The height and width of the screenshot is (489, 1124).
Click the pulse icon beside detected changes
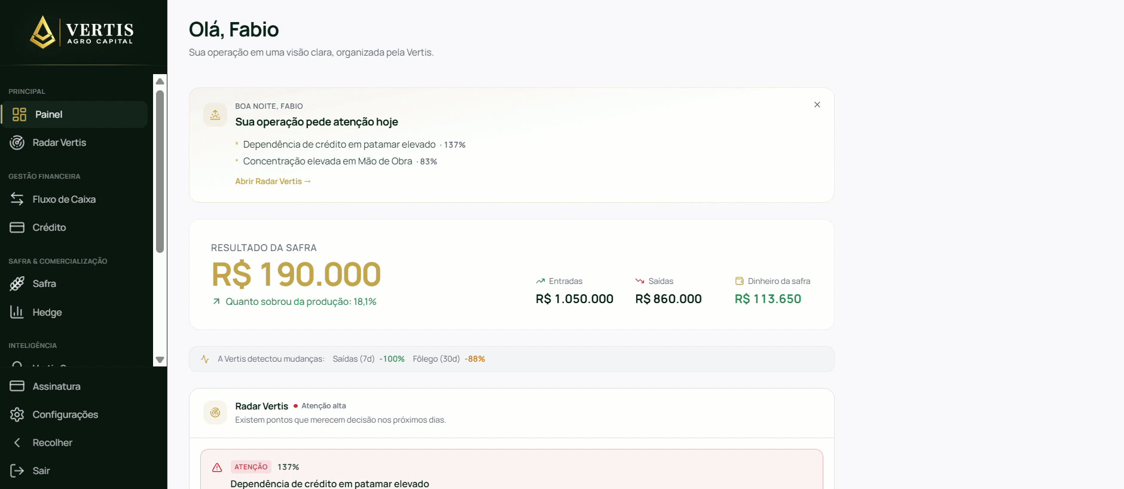pyautogui.click(x=205, y=359)
